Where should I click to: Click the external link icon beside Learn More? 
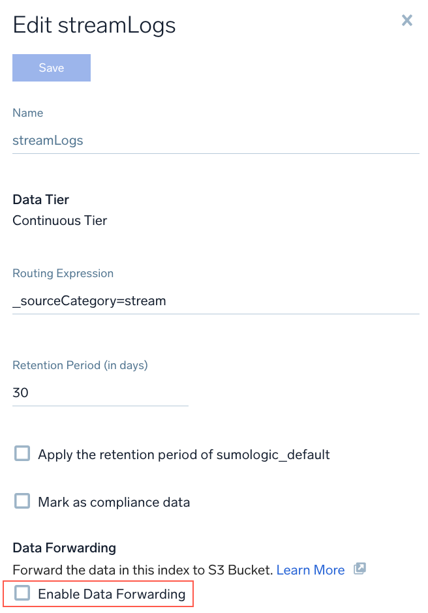click(359, 569)
